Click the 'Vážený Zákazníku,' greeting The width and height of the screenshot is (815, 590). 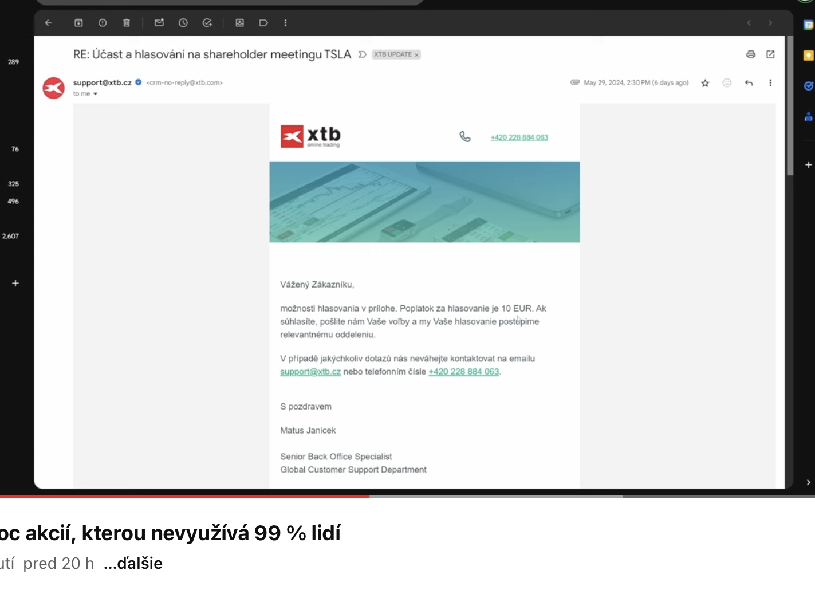[317, 285]
